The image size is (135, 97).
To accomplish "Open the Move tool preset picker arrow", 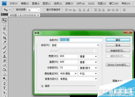I will [x=10, y=10].
